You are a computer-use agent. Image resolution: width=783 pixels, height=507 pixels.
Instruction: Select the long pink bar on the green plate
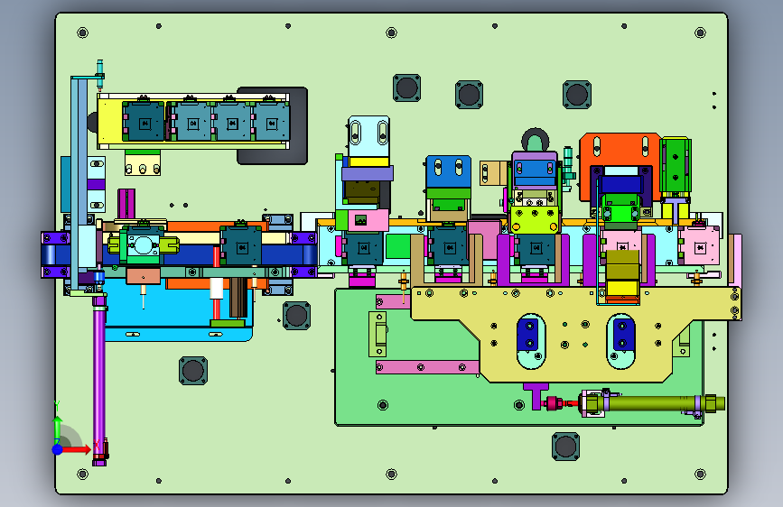[x=427, y=367]
